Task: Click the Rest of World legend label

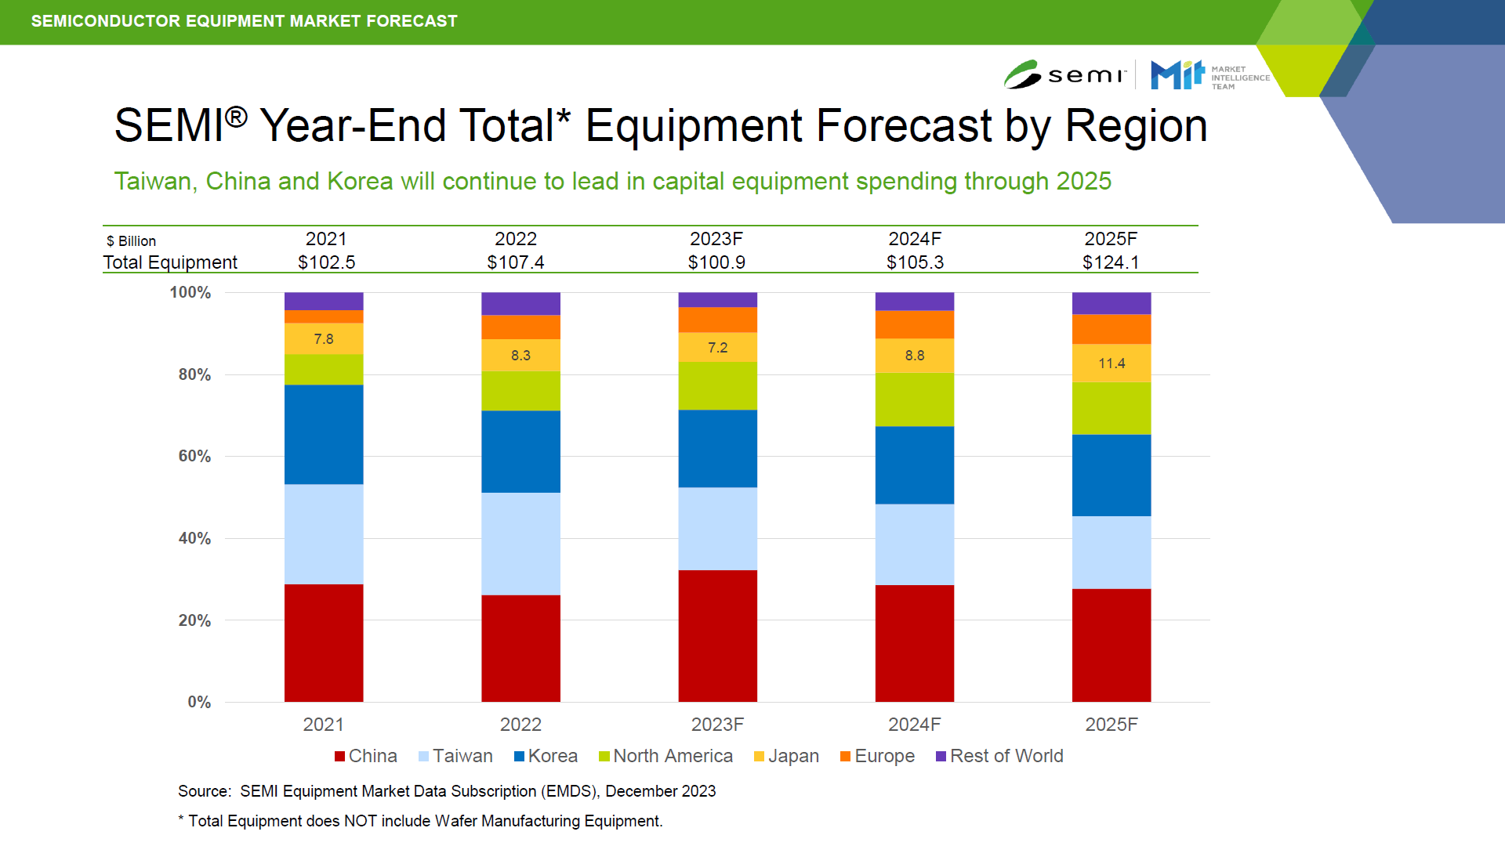Action: (1007, 756)
